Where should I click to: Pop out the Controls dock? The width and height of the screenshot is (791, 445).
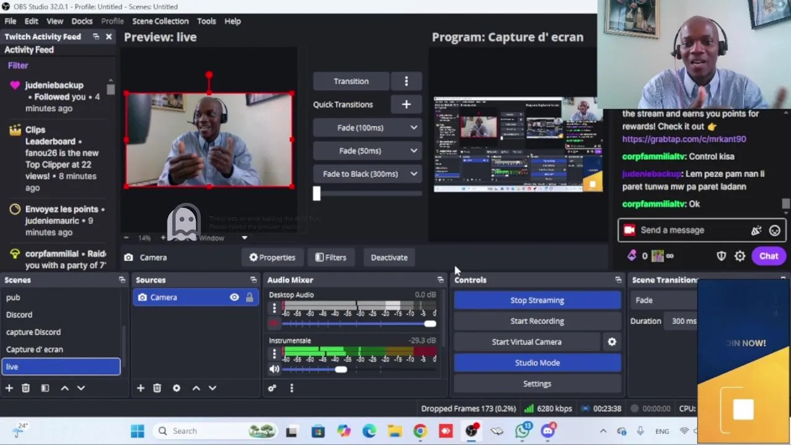click(618, 280)
